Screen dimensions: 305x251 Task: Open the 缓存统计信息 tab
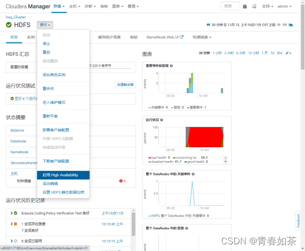coord(109,37)
